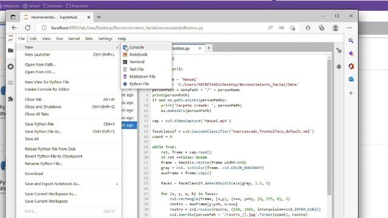Open the Run menu
The width and height of the screenshot is (388, 218).
pyautogui.click(x=59, y=39)
